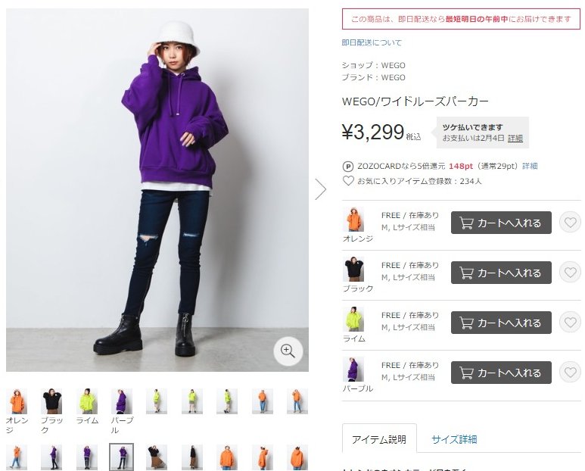Choose the Black thumbnail below the photo
Viewport: 585px width, 471px height.
[52, 401]
